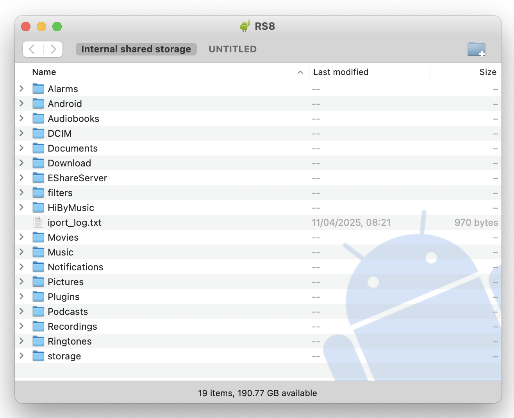
Task: Select the HiByMusic folder icon
Action: (38, 208)
